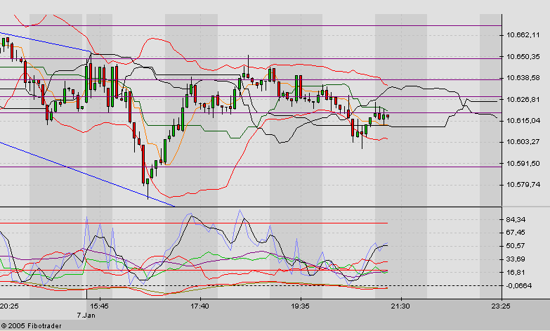
Task: Select the 19:35 time axis marker
Action: (x=300, y=306)
